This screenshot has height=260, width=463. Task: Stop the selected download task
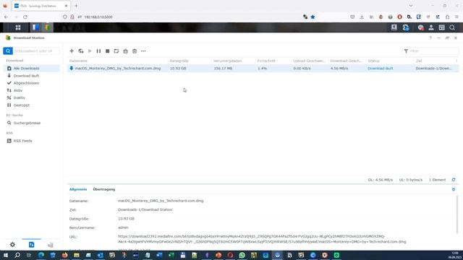click(108, 51)
